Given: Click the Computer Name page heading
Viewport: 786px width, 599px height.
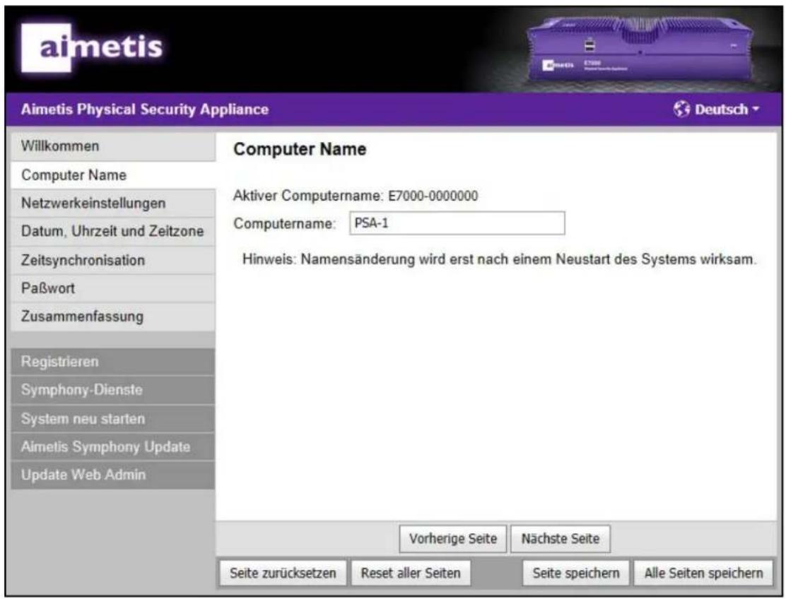Looking at the screenshot, I should point(300,149).
